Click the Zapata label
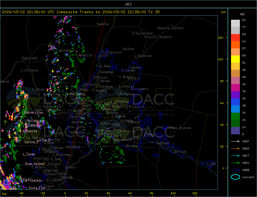257x197 pixels. click(x=70, y=167)
